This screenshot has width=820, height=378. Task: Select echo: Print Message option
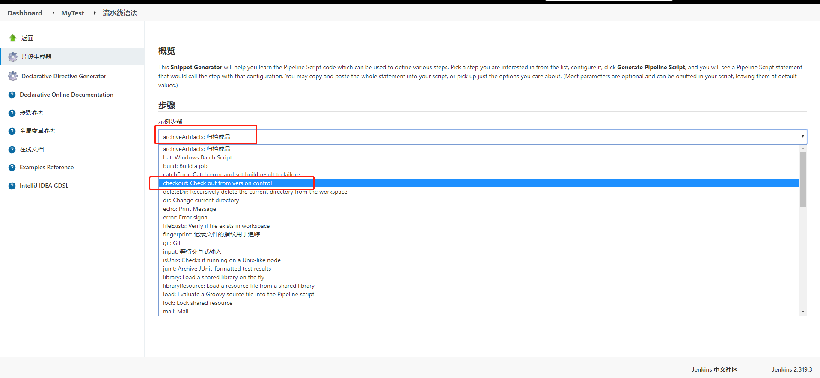[x=479, y=209]
